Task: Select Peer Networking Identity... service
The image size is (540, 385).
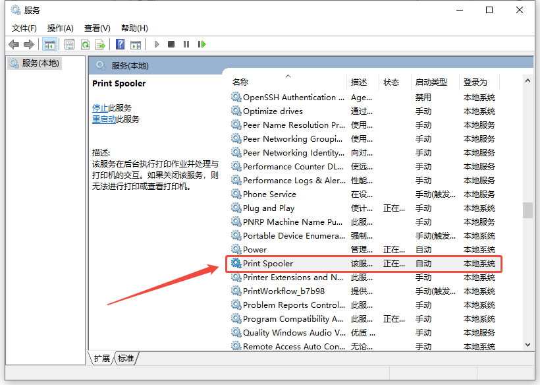Action: tap(364, 153)
